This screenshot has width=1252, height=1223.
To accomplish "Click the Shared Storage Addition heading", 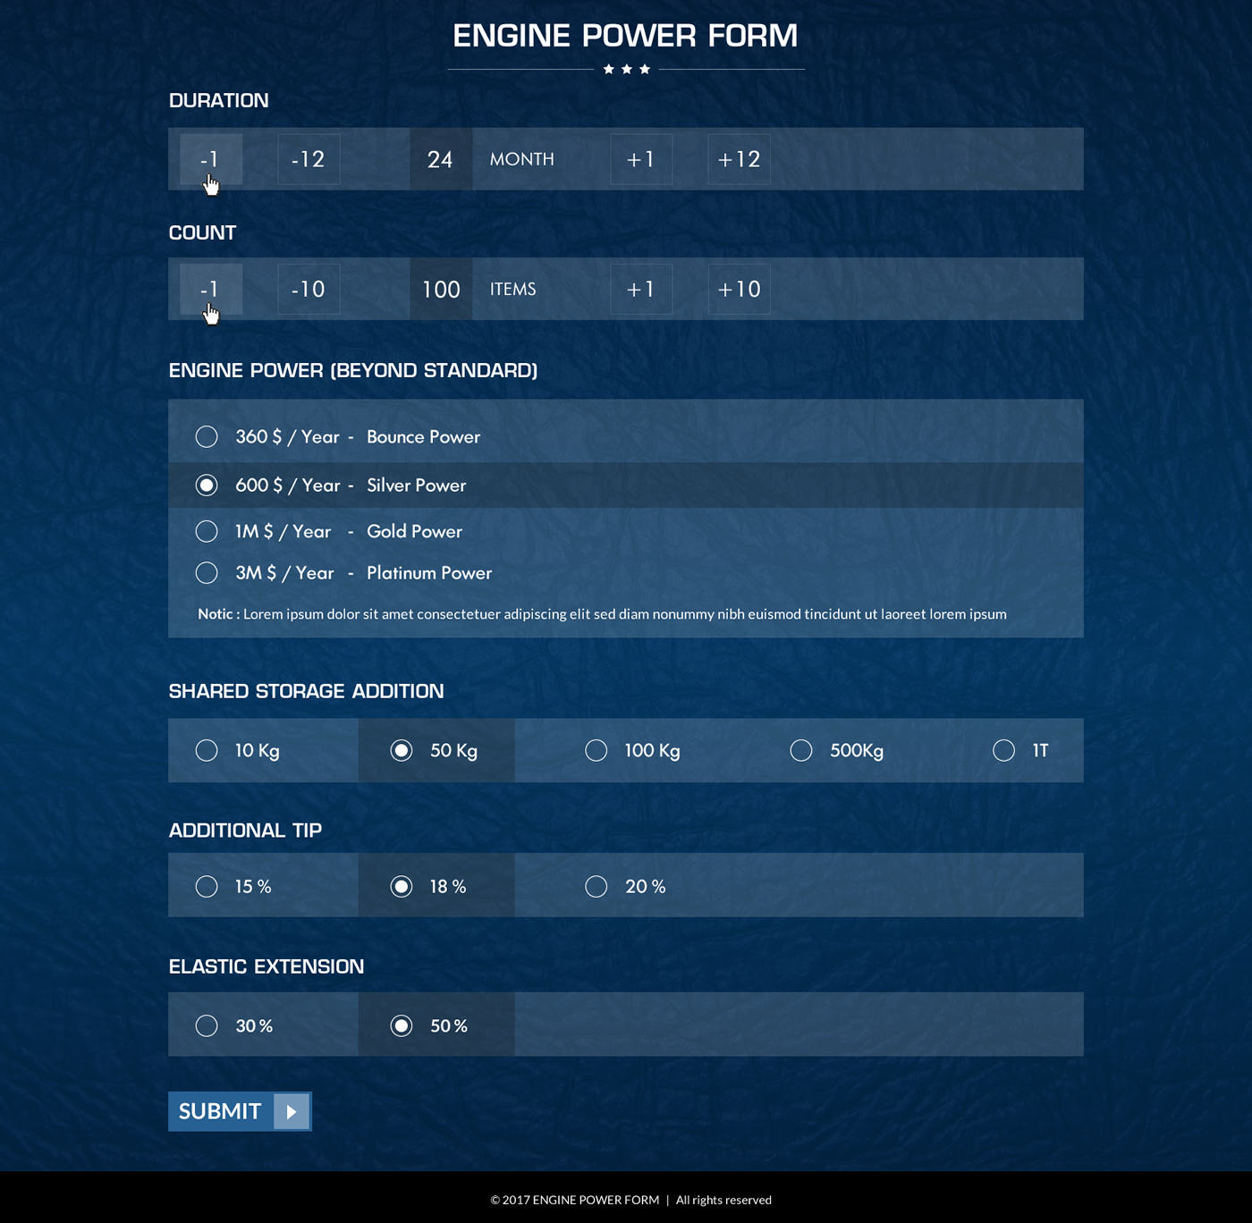I will [306, 691].
